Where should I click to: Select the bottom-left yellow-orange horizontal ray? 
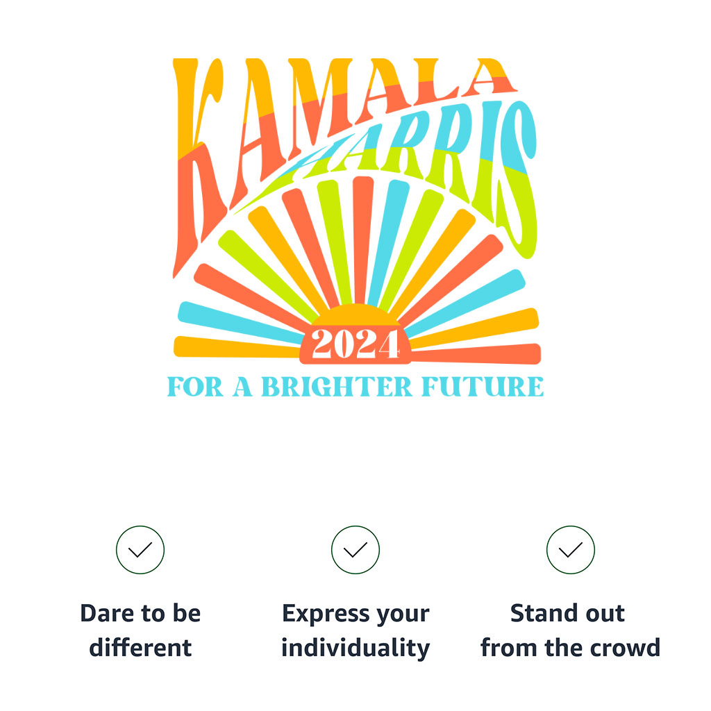[237, 347]
